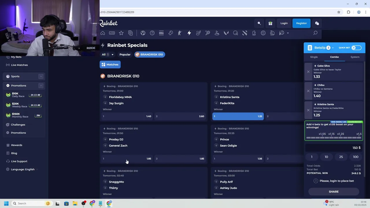
Task: Select the MMA sport icon
Action: (161, 33)
